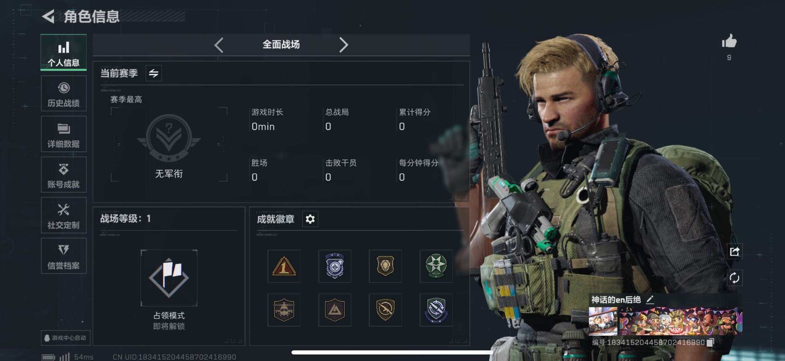Open the 社交定制 sidebar tab
Viewport: 785px width, 361px height.
coord(63,215)
